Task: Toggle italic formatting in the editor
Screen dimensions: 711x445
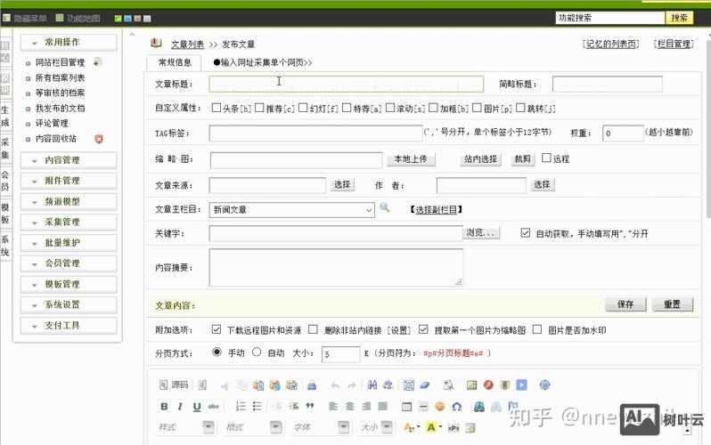Action: pos(180,407)
